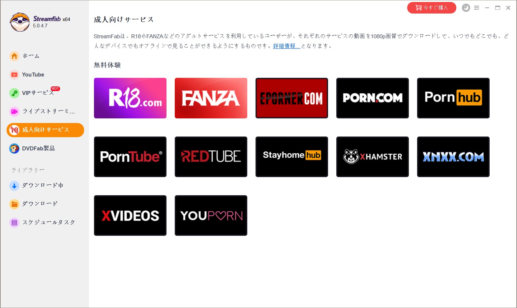Viewport: 517px width, 308px height.
Task: Click the Home icon in the sidebar
Action: coord(14,56)
